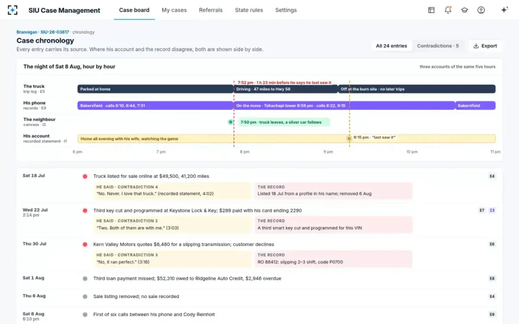Viewport: 519px width, 324px height.
Task: Select the 'Driving · 47 miles to Hwy 58' segment
Action: 285,89
